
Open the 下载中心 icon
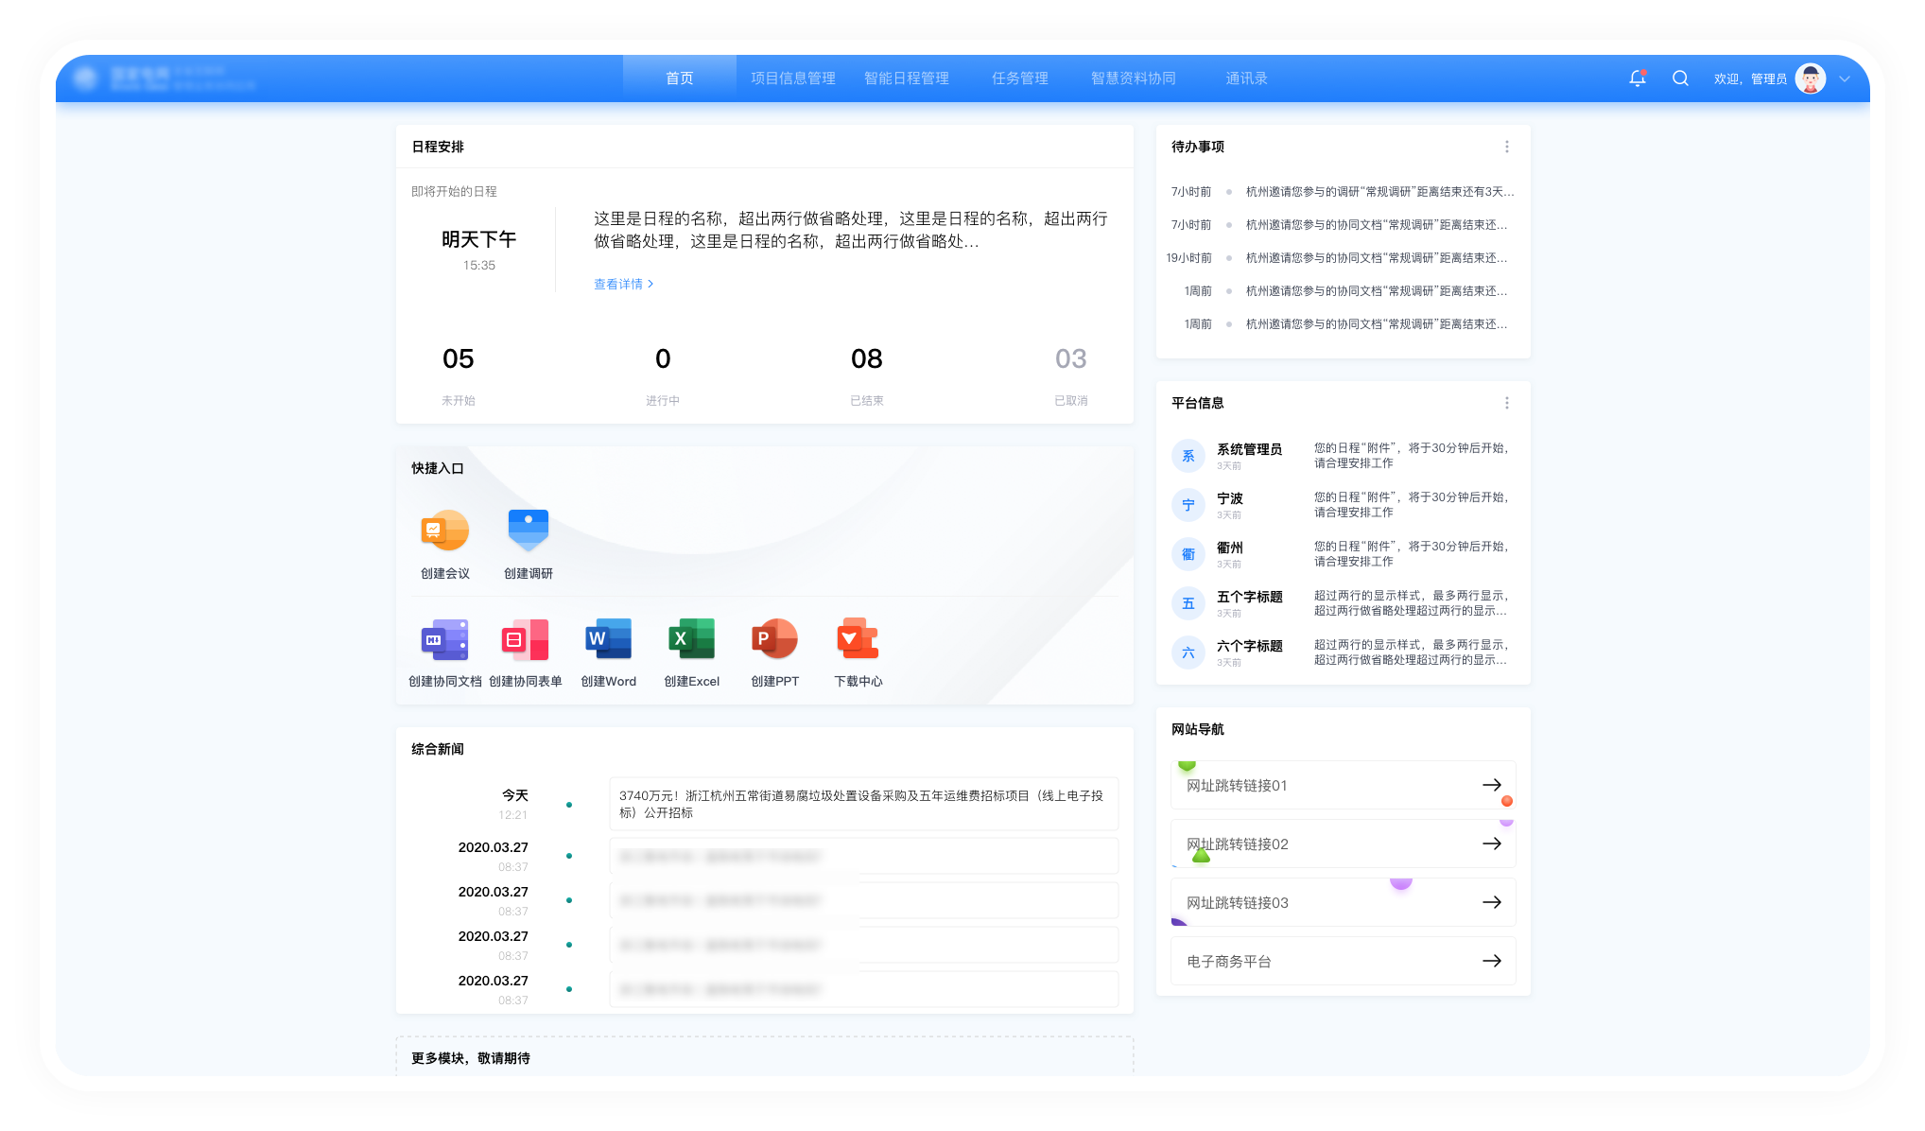[858, 640]
